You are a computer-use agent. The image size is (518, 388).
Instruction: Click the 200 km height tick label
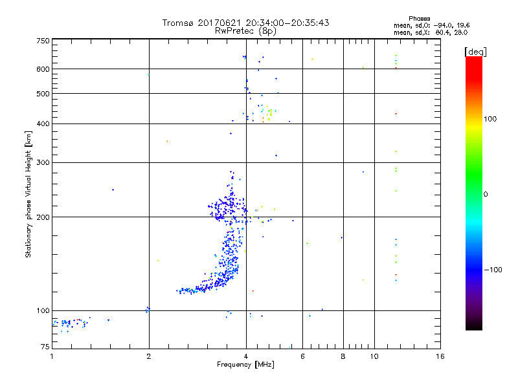pos(43,217)
